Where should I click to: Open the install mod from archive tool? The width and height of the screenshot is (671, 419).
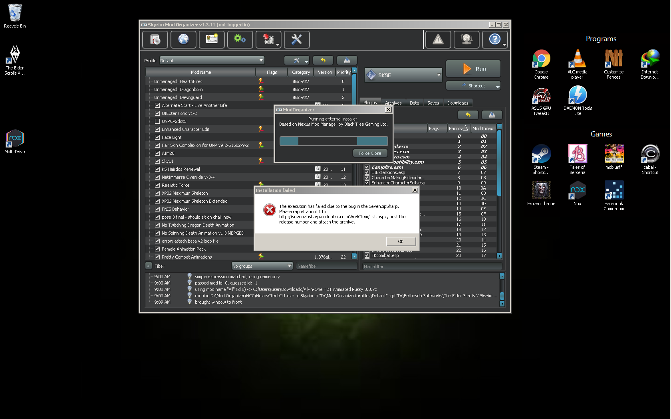pos(155,40)
